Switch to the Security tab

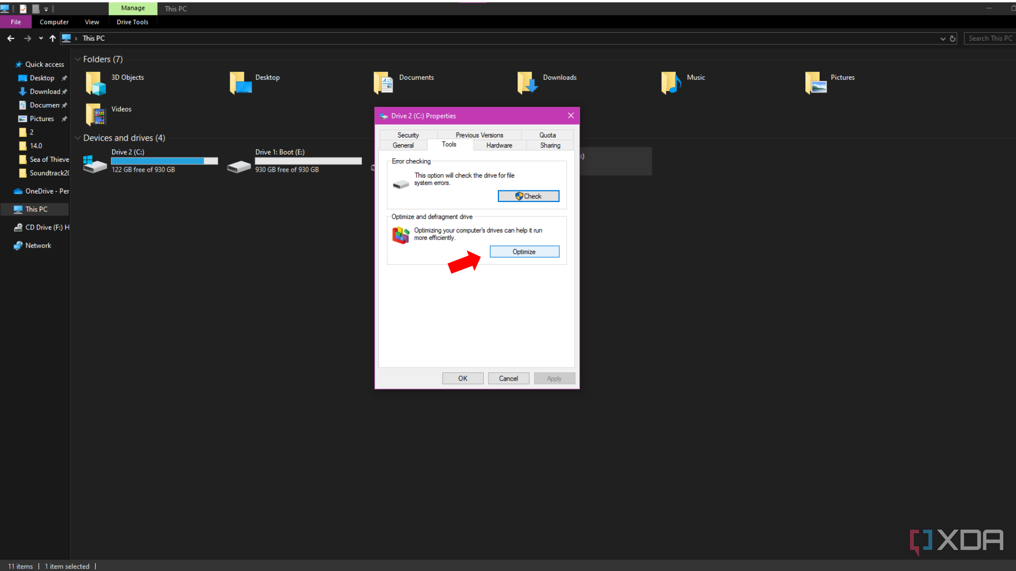click(x=407, y=135)
